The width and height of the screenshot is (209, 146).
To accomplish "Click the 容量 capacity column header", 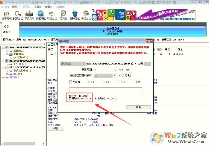I will point(180,50).
